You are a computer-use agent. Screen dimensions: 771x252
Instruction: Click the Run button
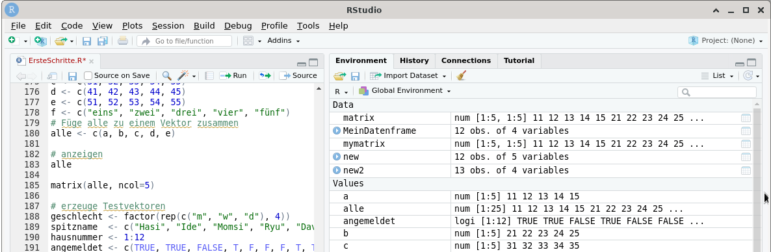[233, 75]
